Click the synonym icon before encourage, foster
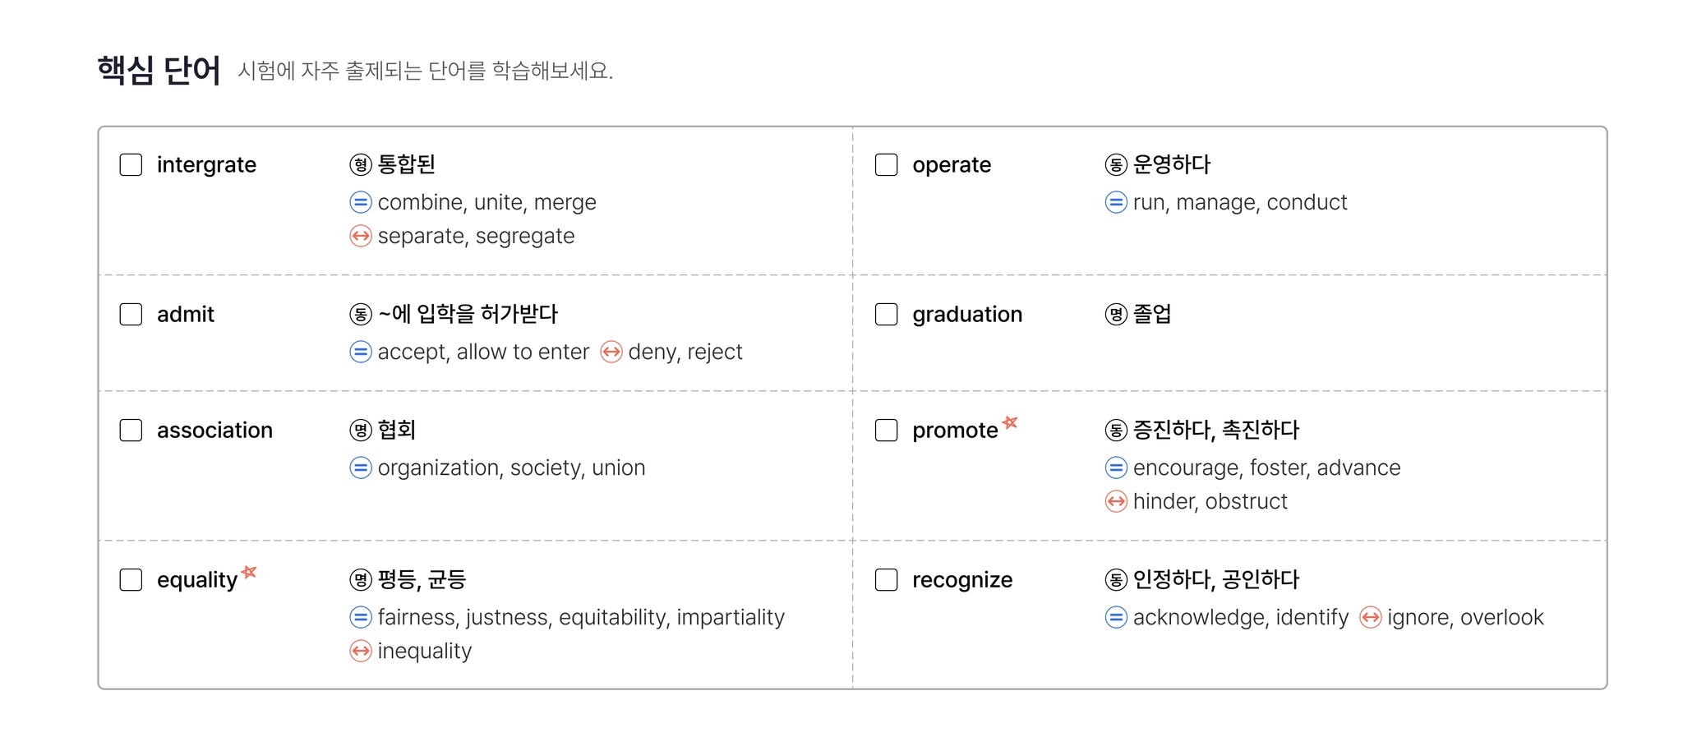Image resolution: width=1683 pixels, height=737 pixels. tap(1116, 468)
